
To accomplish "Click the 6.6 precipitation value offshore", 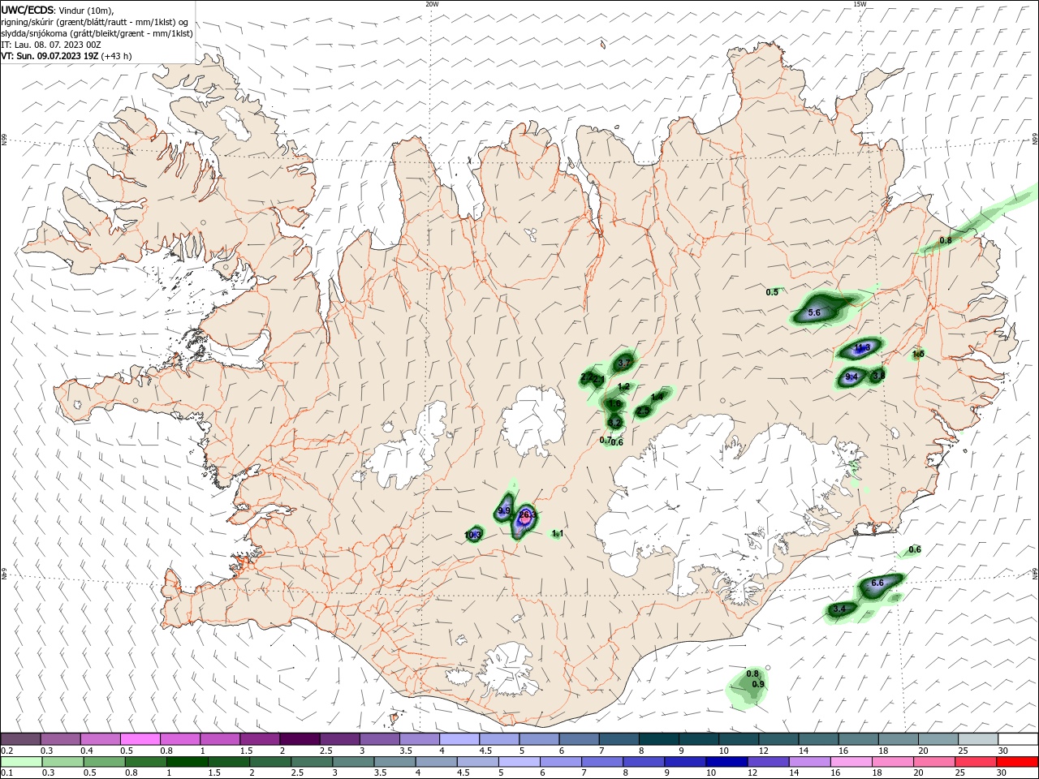I will [877, 583].
